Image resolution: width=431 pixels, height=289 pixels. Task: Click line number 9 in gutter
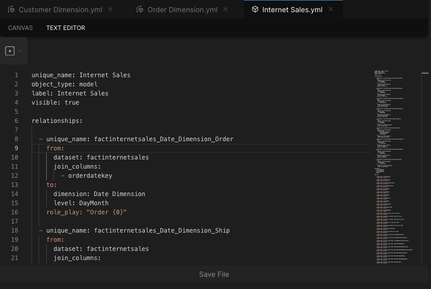[16, 148]
